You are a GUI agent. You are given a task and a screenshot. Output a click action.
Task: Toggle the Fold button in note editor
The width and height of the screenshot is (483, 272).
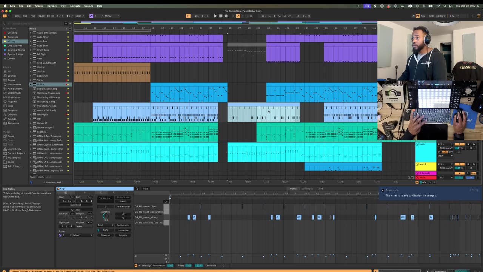146,189
